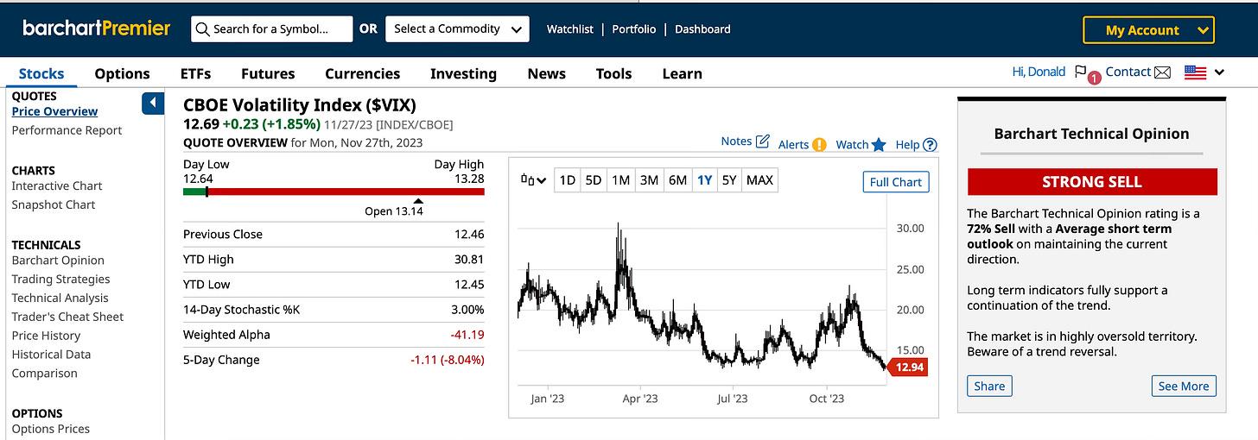Screen dimensions: 1258x440
Task: Open Comparison in sidebar
Action: coord(44,374)
